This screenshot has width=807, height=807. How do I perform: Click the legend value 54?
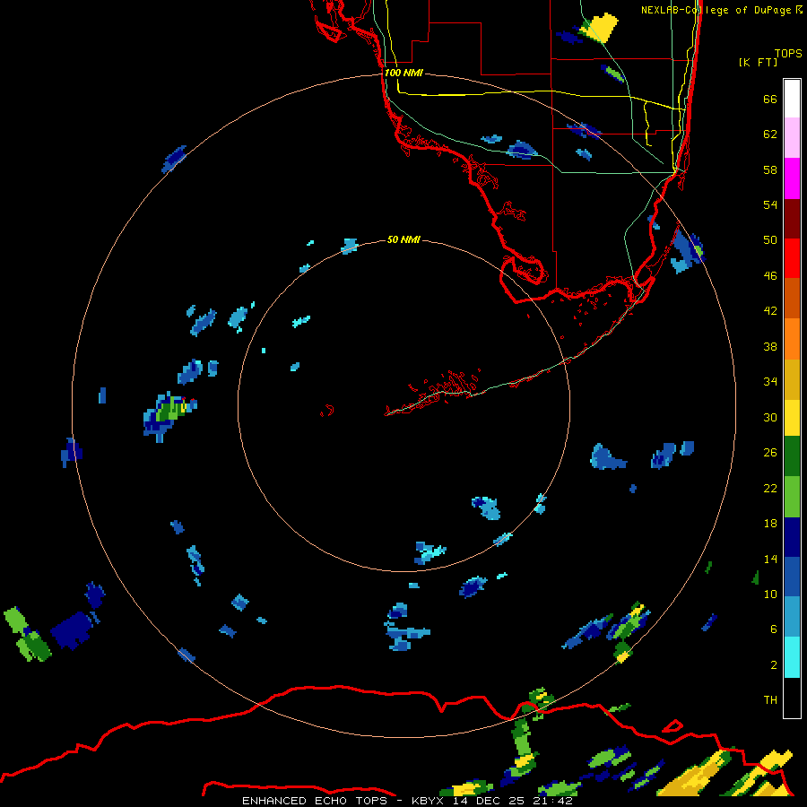click(770, 204)
